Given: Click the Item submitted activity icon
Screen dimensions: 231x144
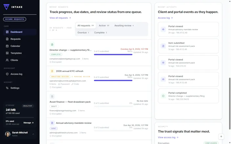Looking at the screenshot, I should click(163, 46).
